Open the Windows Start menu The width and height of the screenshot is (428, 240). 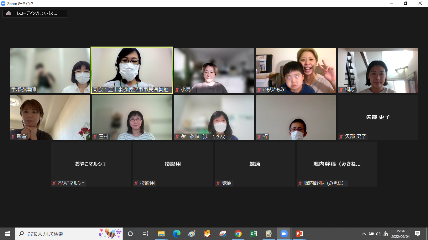(8, 234)
